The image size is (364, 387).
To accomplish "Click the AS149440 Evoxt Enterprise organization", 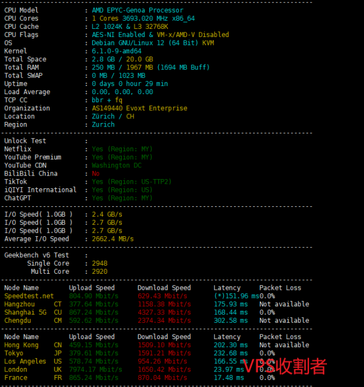I will (x=139, y=108).
